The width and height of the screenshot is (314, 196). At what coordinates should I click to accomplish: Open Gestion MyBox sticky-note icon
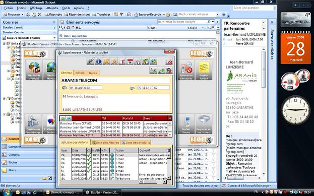[x=204, y=70]
